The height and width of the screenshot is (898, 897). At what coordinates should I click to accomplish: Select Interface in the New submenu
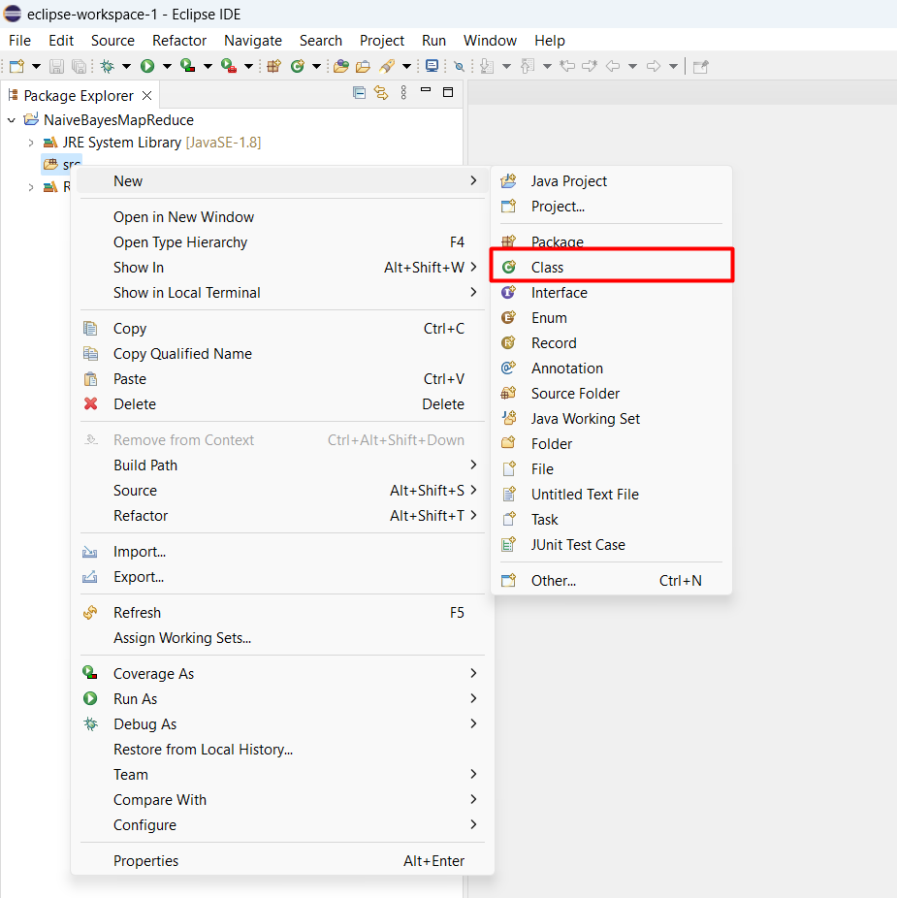[x=559, y=292]
